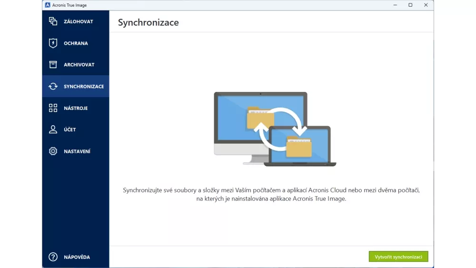Choose the NASTAVENÍ label in sidebar
The height and width of the screenshot is (268, 476).
point(77,151)
